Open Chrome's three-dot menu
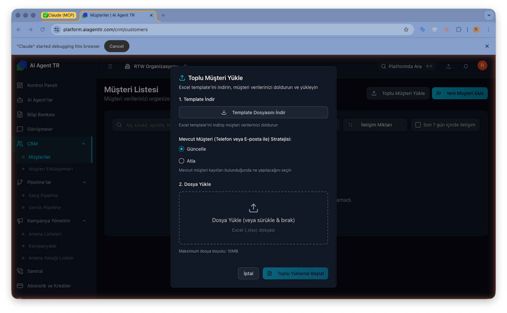Screen dimensions: 507x313 [x=488, y=30]
